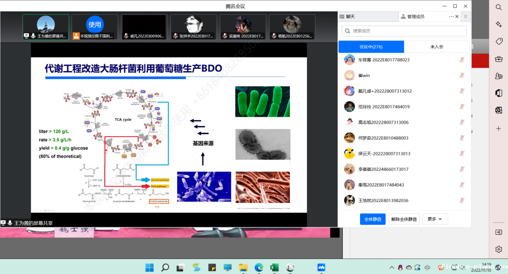508x274 pixels.
Task: Click the 全体静音 button
Action: point(372,219)
